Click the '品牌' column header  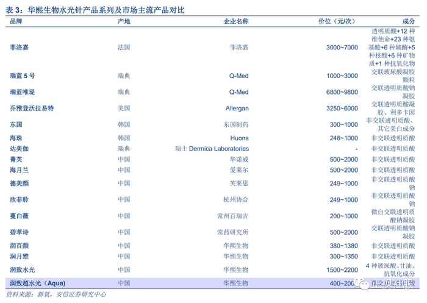pyautogui.click(x=16, y=21)
